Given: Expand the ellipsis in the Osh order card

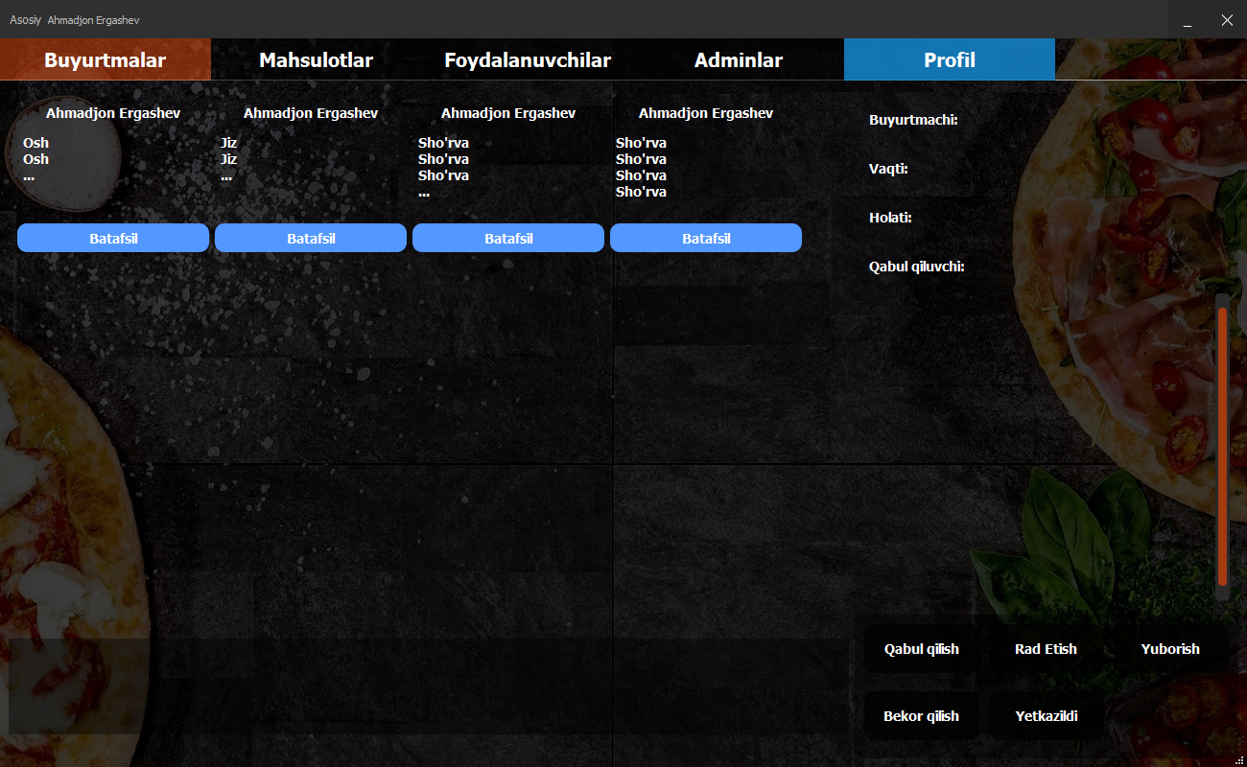Looking at the screenshot, I should 28,176.
